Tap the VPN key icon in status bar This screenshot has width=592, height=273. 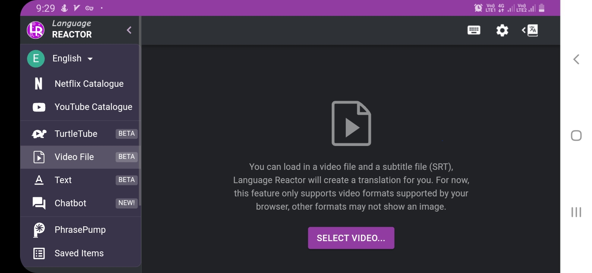89,8
